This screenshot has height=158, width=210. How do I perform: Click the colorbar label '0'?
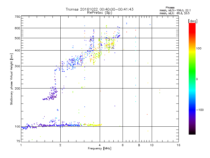[x=197, y=79]
